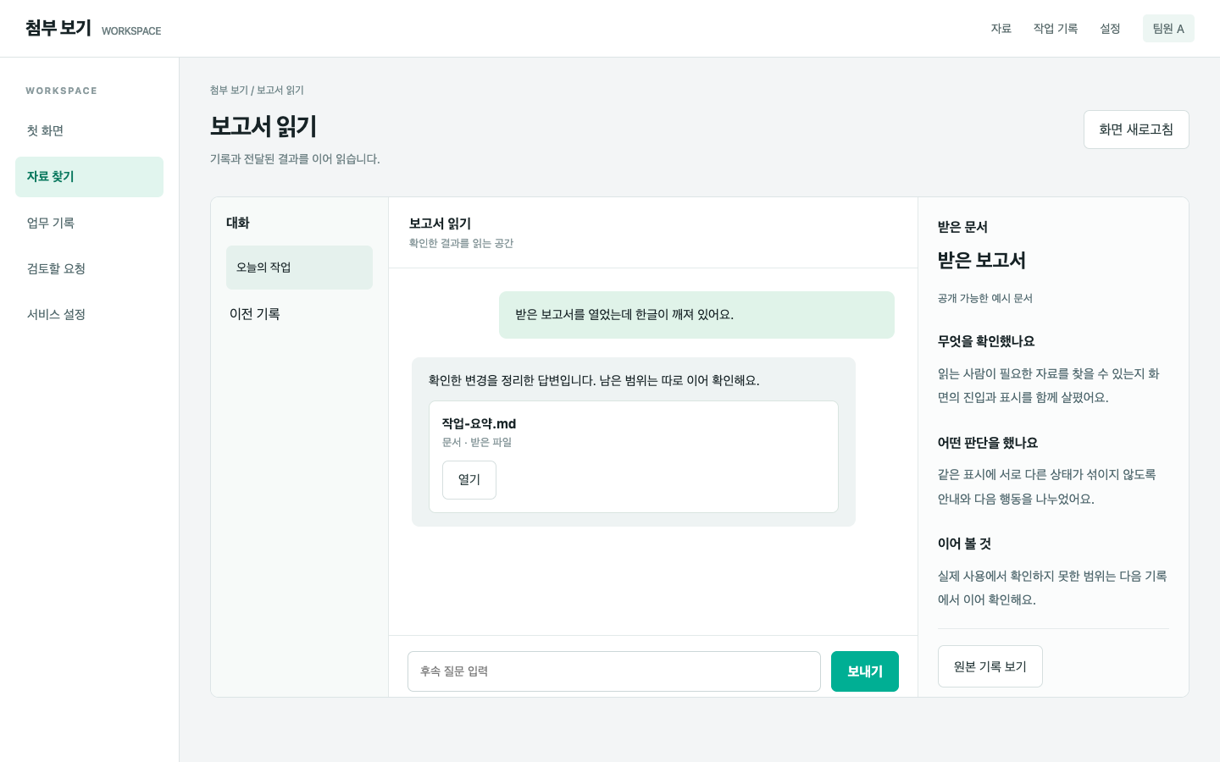
Task: Go to 첫 화면 in sidebar
Action: 89,131
